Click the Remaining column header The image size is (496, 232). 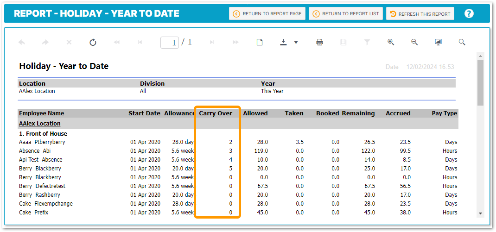(x=358, y=113)
